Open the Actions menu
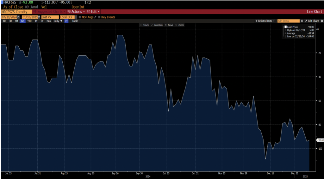This screenshot has height=179, width=324. pos(76,11)
